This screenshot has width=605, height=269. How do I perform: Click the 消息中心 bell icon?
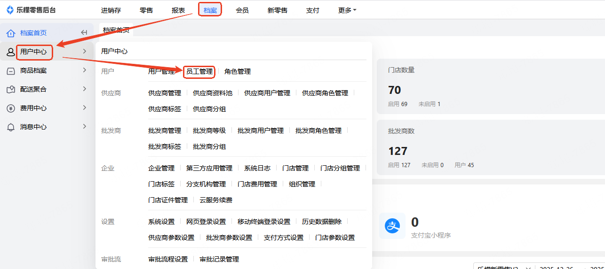pos(11,127)
